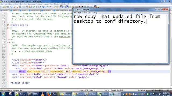Image resolution: width=172 pixels, height=96 pixels.
Task: Switch to VLC media player on taskbar
Action: pos(43,94)
